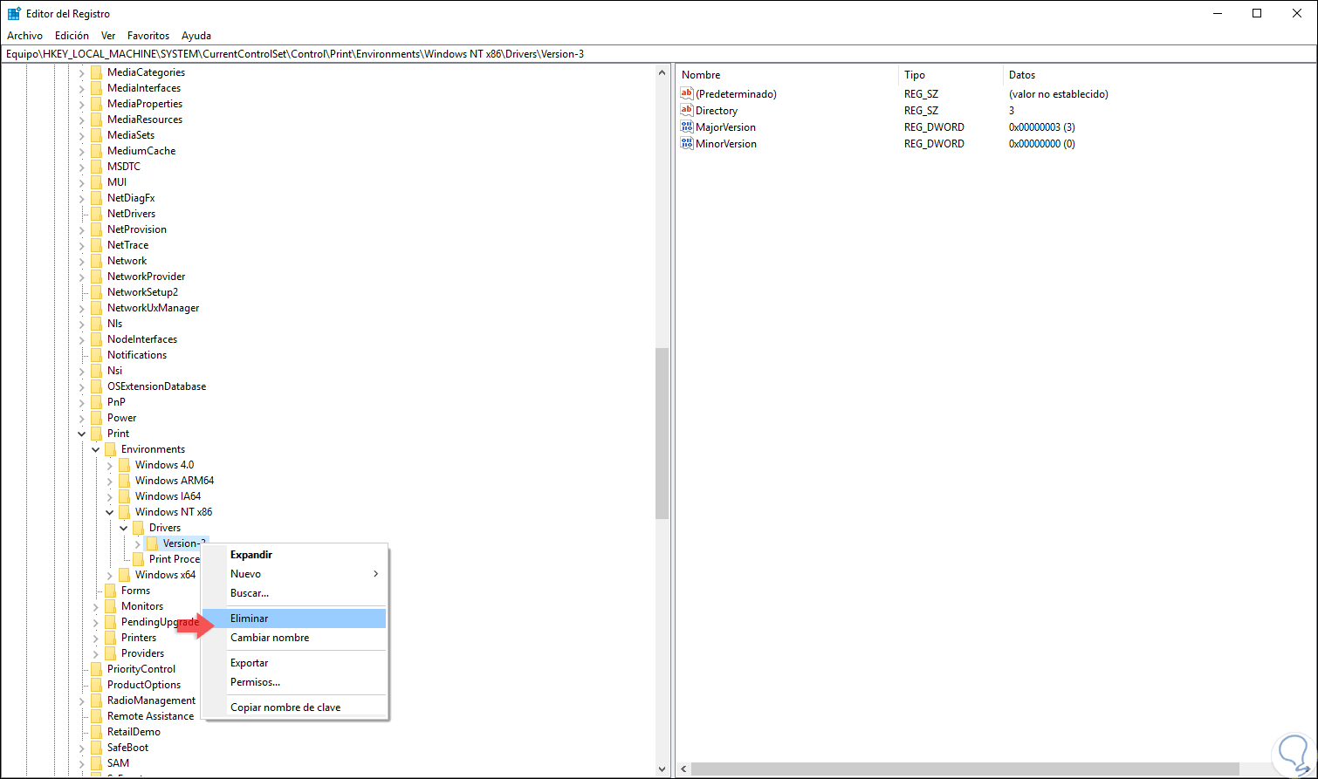Click the folder icon for Power
This screenshot has height=779, width=1318.
pos(96,418)
